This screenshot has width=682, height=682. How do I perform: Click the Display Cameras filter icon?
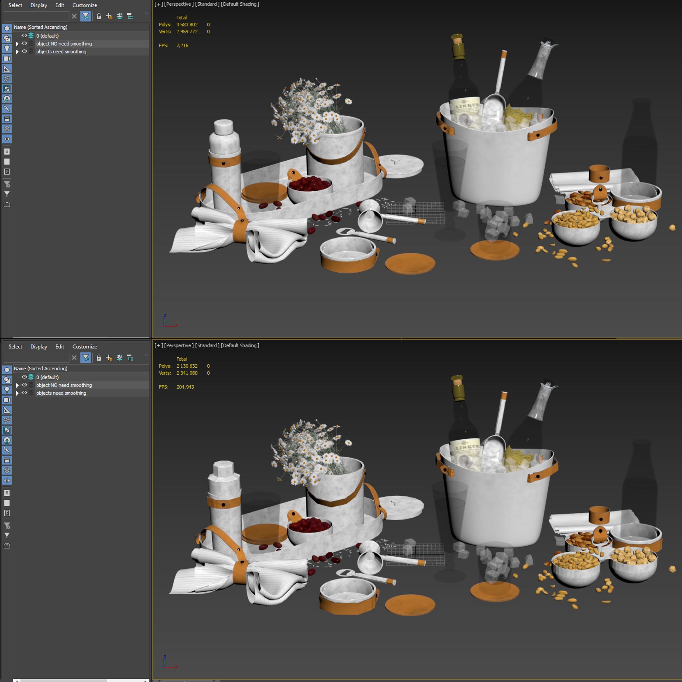(7, 58)
